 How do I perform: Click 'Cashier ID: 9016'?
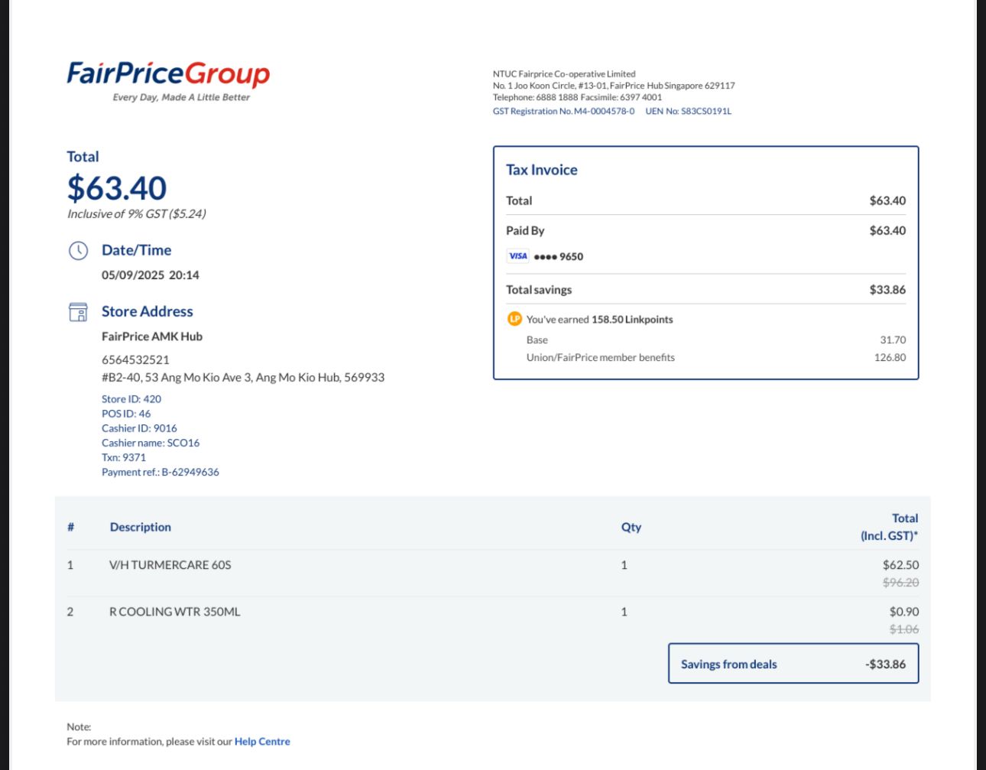(x=139, y=428)
